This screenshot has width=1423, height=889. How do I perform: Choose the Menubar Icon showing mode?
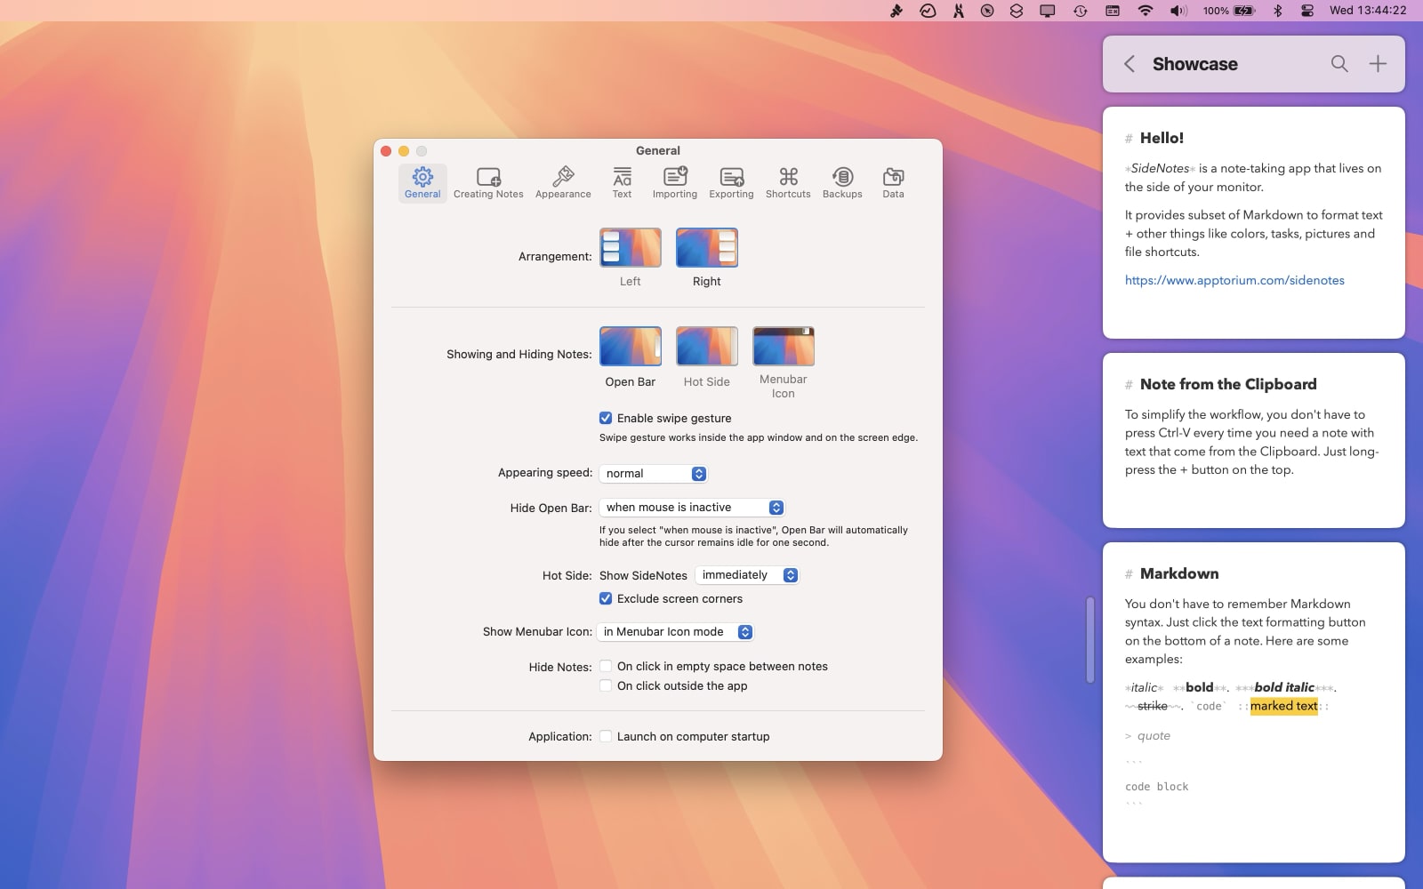tap(784, 347)
